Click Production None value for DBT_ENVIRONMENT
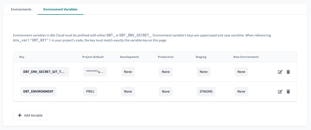Viewport: 311px width, 130px height. pos(166,92)
